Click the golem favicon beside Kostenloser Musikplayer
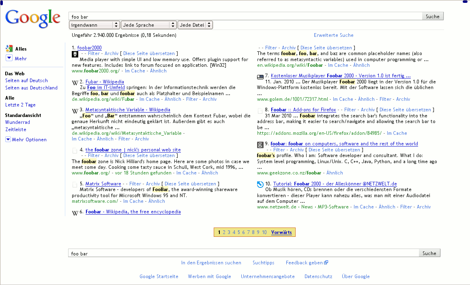 click(260, 77)
